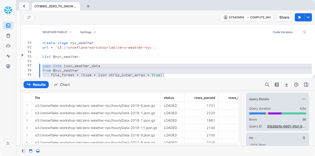Expand the WEATHER.PUBLIC context dropdown

57,32
